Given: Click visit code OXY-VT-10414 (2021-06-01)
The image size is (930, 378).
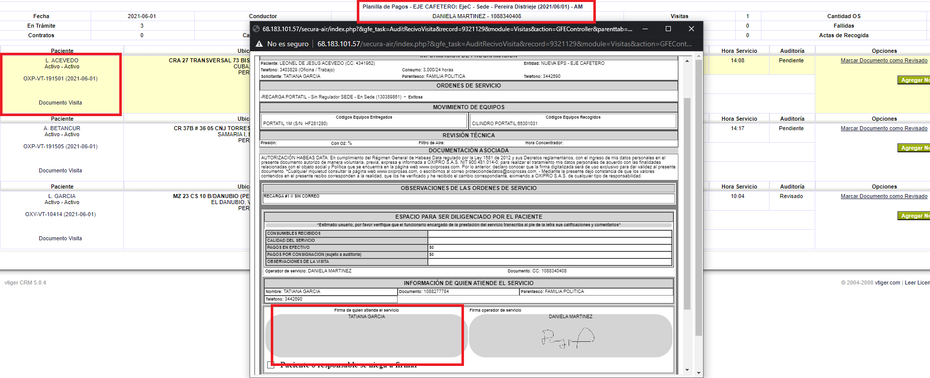Looking at the screenshot, I should (x=60, y=214).
